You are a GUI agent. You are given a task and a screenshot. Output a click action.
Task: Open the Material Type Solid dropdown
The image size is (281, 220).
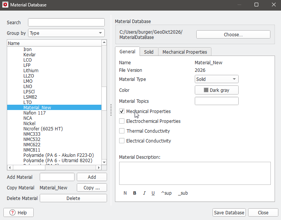216,79
